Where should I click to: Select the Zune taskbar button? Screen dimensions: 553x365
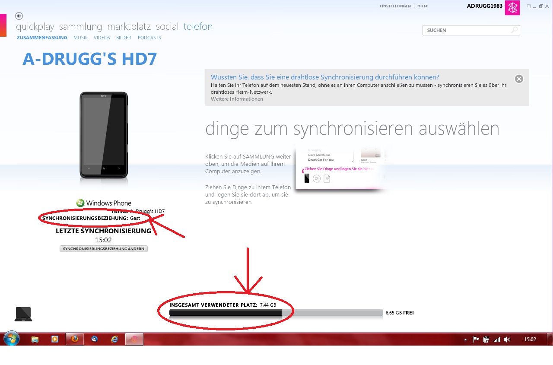pyautogui.click(x=134, y=339)
